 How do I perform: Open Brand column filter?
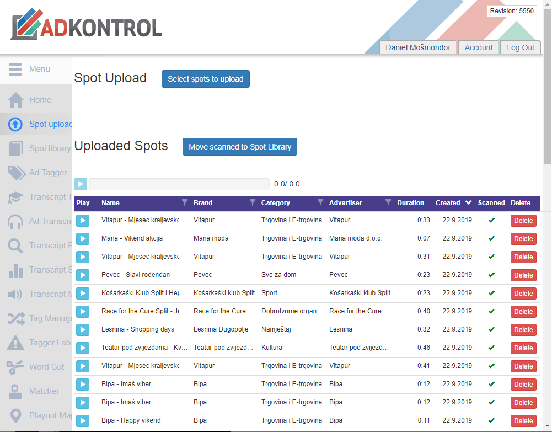click(253, 202)
